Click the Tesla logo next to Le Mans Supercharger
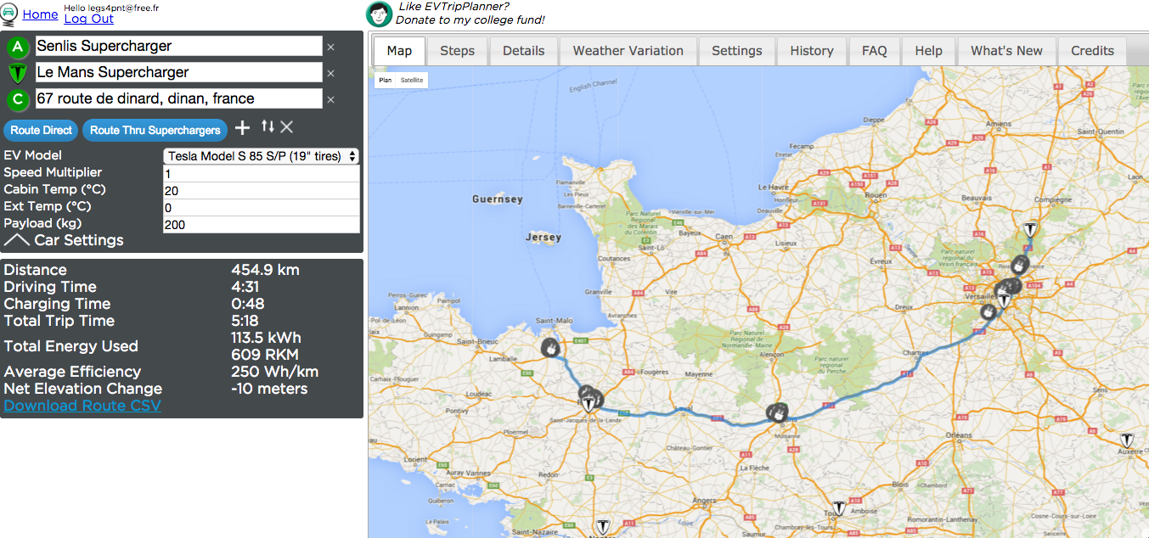The width and height of the screenshot is (1149, 538). [18, 73]
